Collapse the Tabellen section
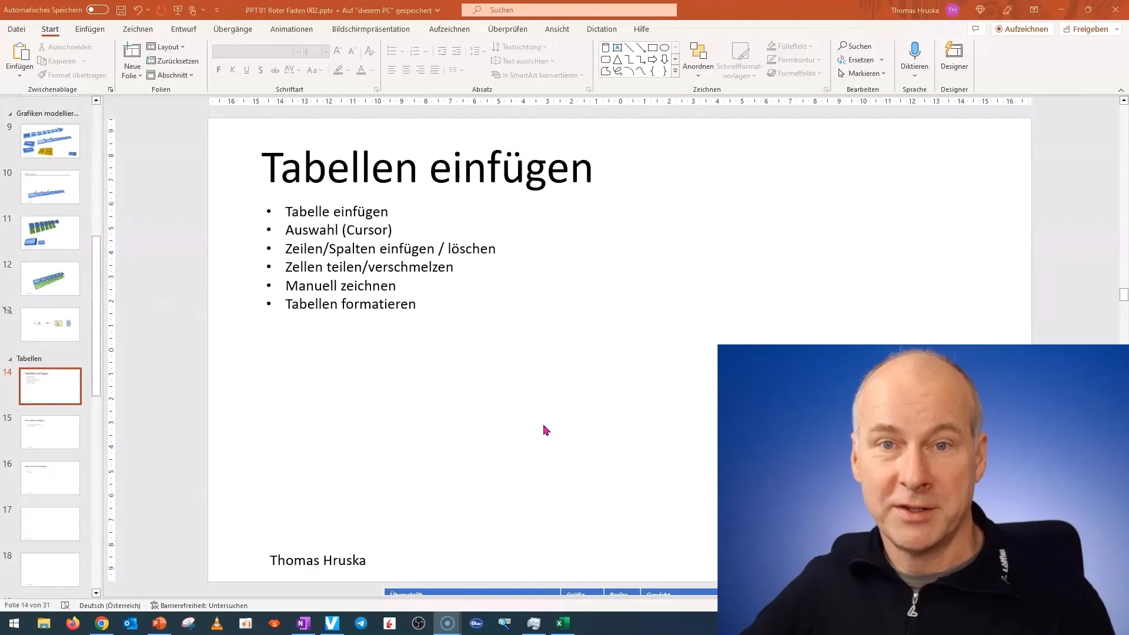The height and width of the screenshot is (635, 1129). point(9,359)
